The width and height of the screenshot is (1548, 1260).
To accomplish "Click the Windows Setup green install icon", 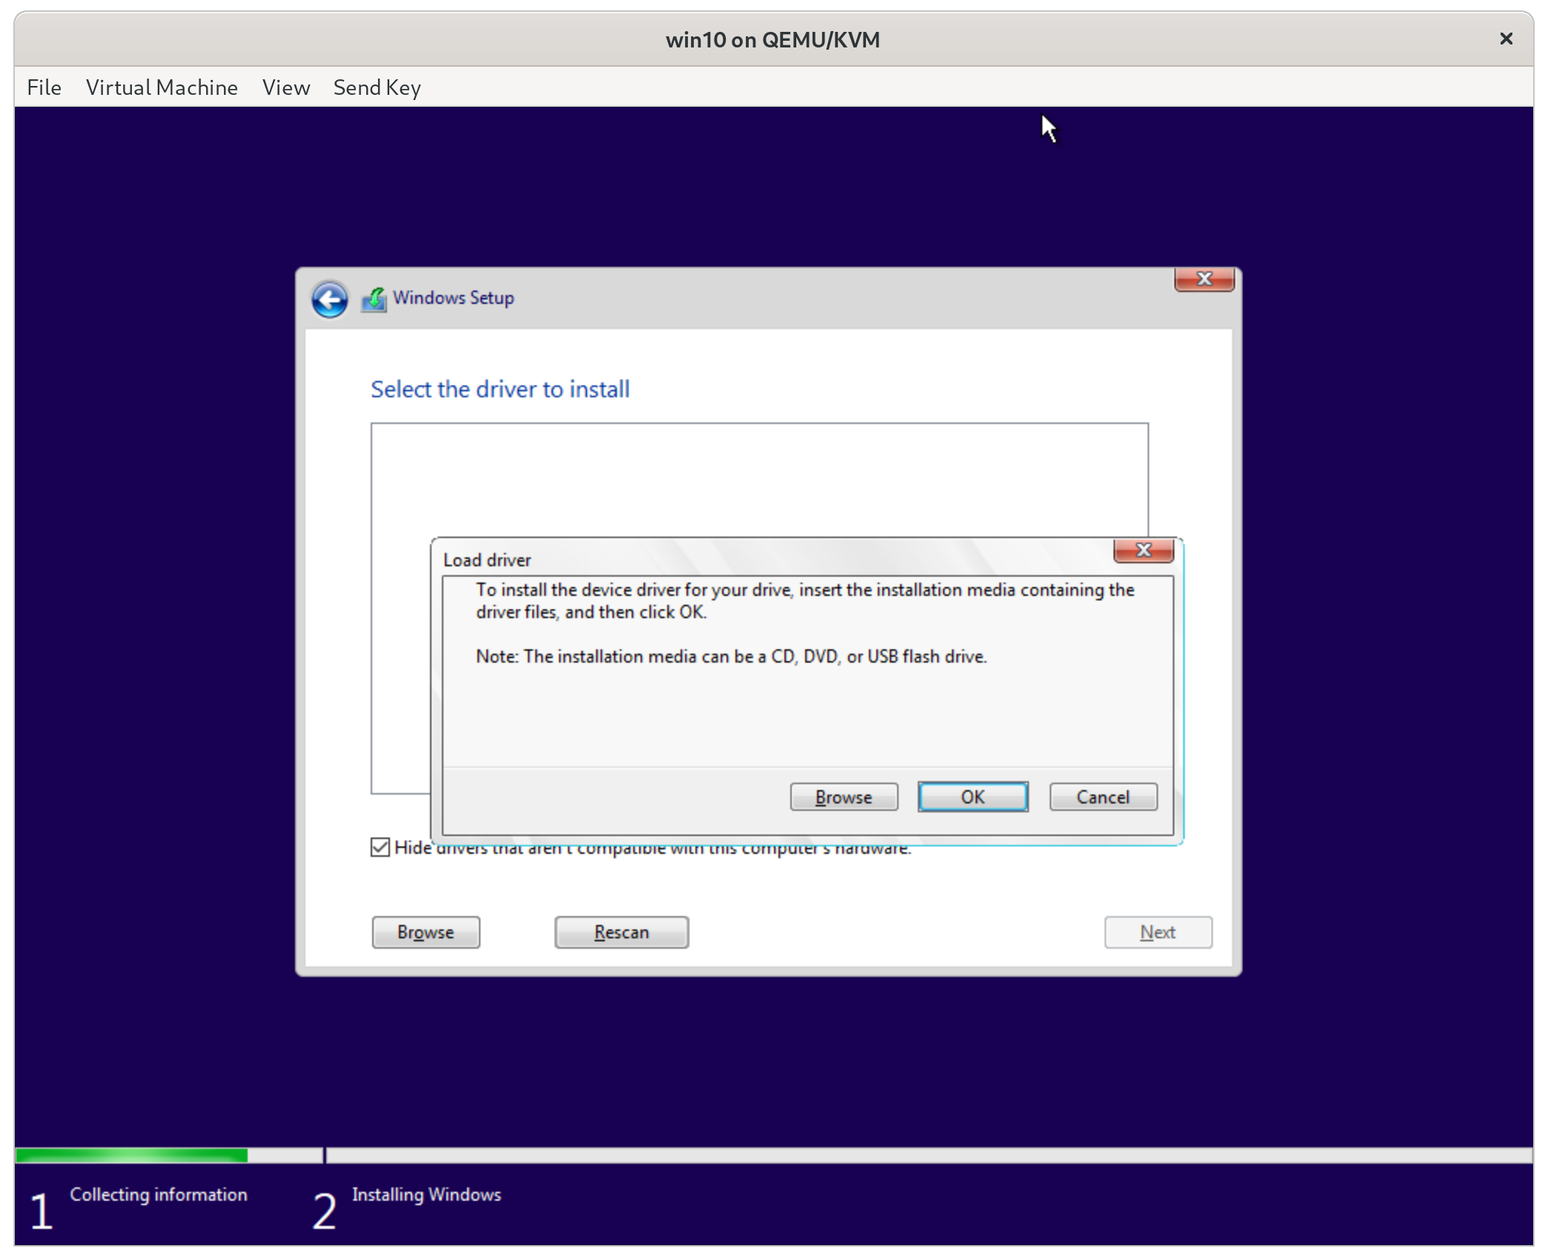I will point(374,298).
